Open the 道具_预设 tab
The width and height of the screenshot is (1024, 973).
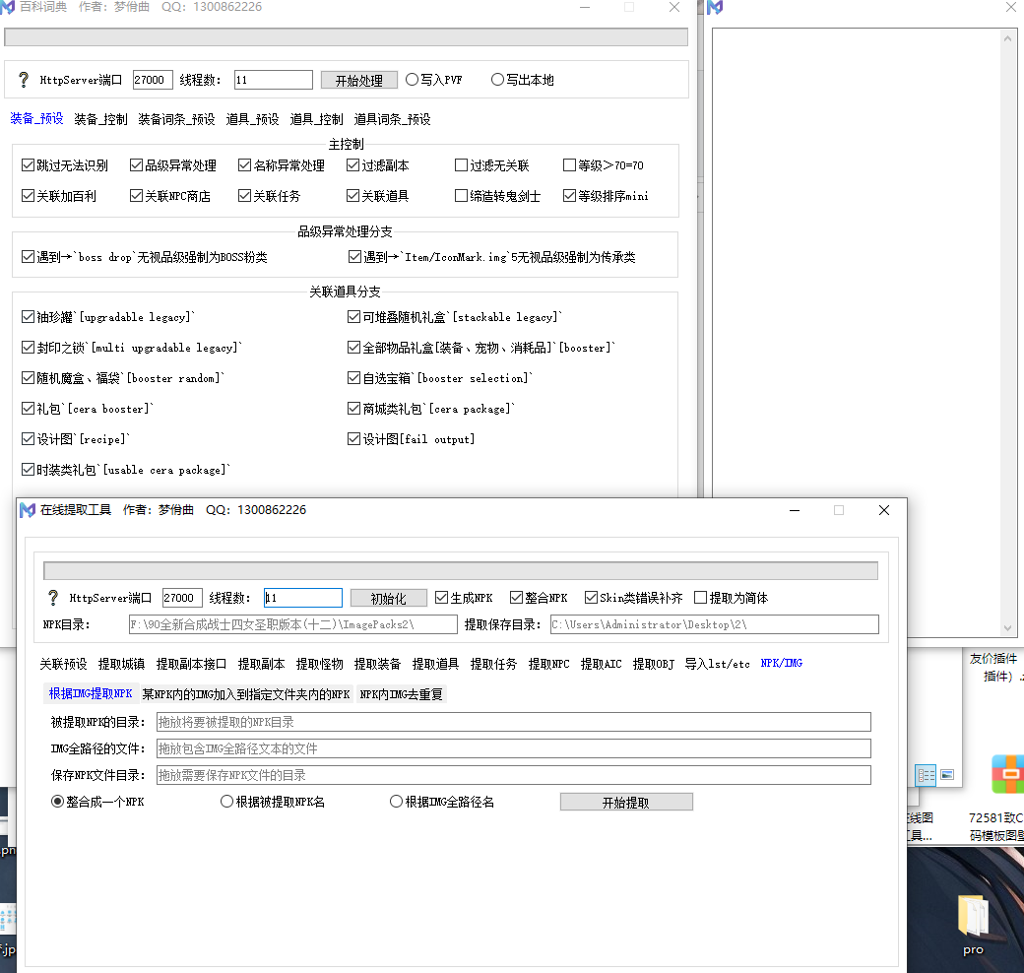pyautogui.click(x=252, y=119)
